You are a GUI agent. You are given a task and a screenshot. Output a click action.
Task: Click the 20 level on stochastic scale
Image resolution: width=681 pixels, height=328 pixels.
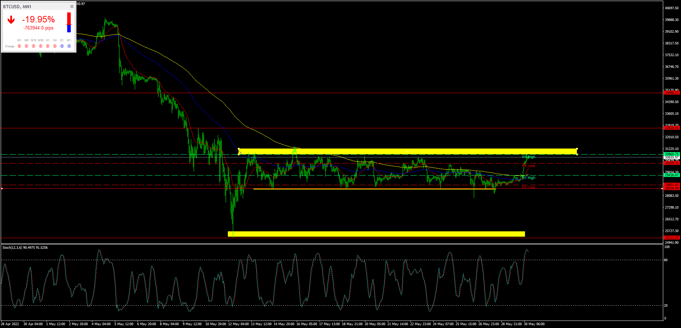(x=666, y=305)
